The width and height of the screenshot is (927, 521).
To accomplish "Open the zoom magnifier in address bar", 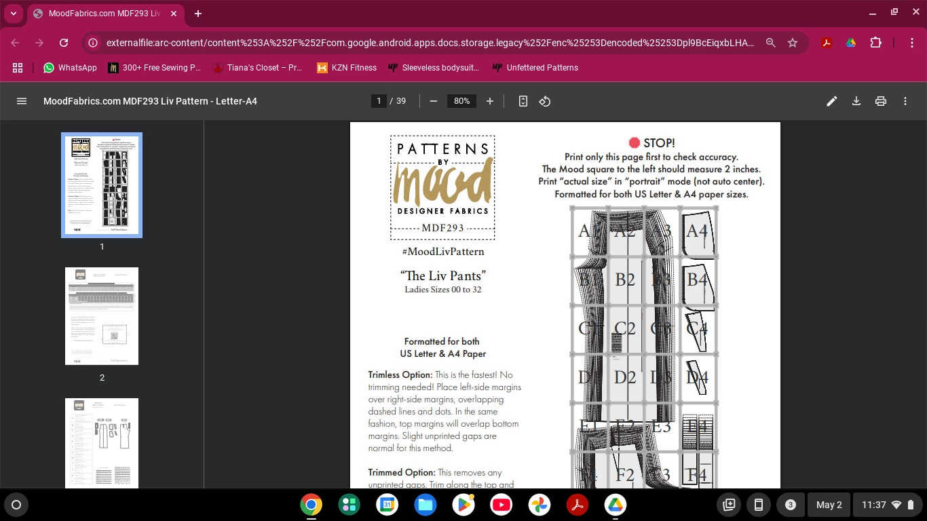I will click(x=771, y=43).
